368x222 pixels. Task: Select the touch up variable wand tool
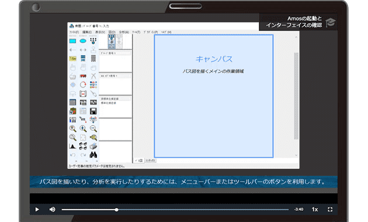click(x=93, y=93)
